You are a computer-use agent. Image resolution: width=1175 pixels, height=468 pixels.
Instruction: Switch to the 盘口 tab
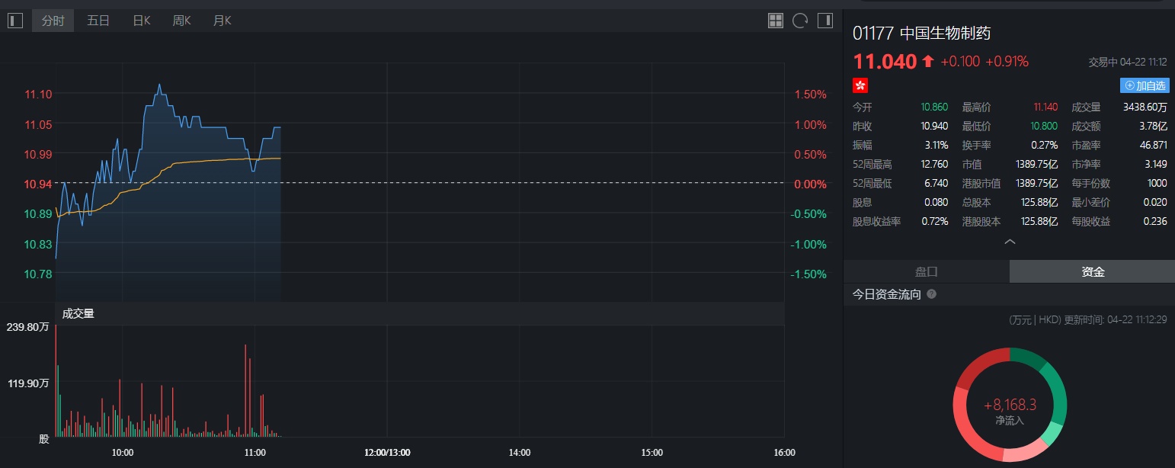(x=926, y=271)
